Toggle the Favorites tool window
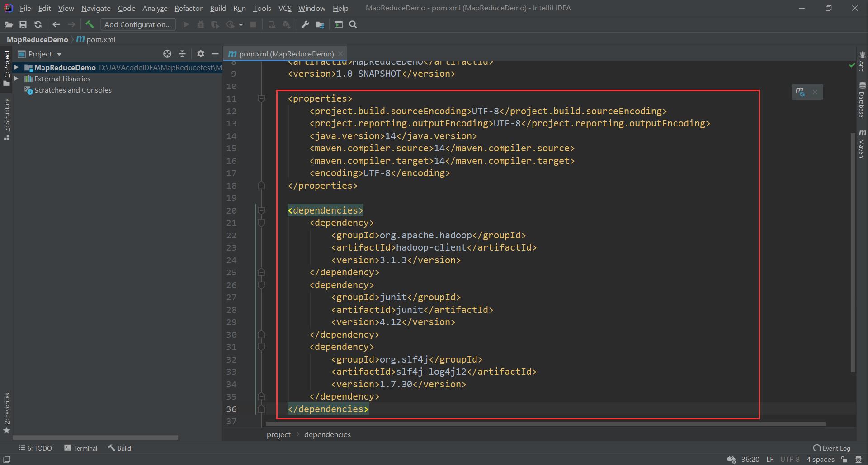This screenshot has height=465, width=868. pyautogui.click(x=6, y=413)
